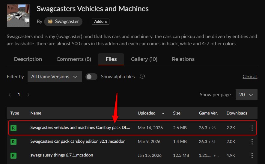Image resolution: width=265 pixels, height=164 pixels.
Task: Go to next page arrow
Action: (x=28, y=95)
